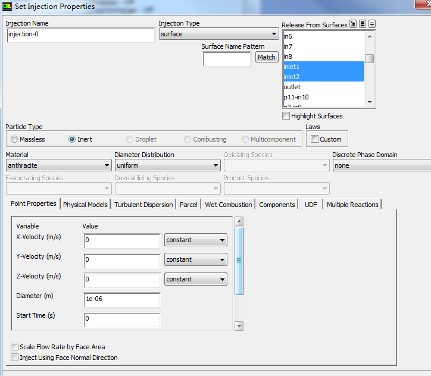Image resolution: width=431 pixels, height=376 pixels.
Task: Click the point properties scroll-down arrow
Action: point(239,326)
